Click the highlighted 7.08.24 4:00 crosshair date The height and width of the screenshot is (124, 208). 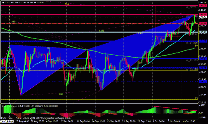[7, 121]
